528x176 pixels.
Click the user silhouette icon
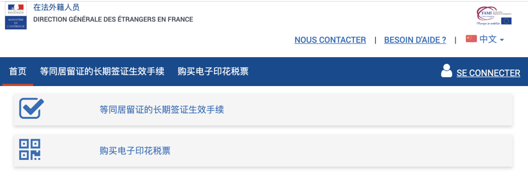[446, 71]
